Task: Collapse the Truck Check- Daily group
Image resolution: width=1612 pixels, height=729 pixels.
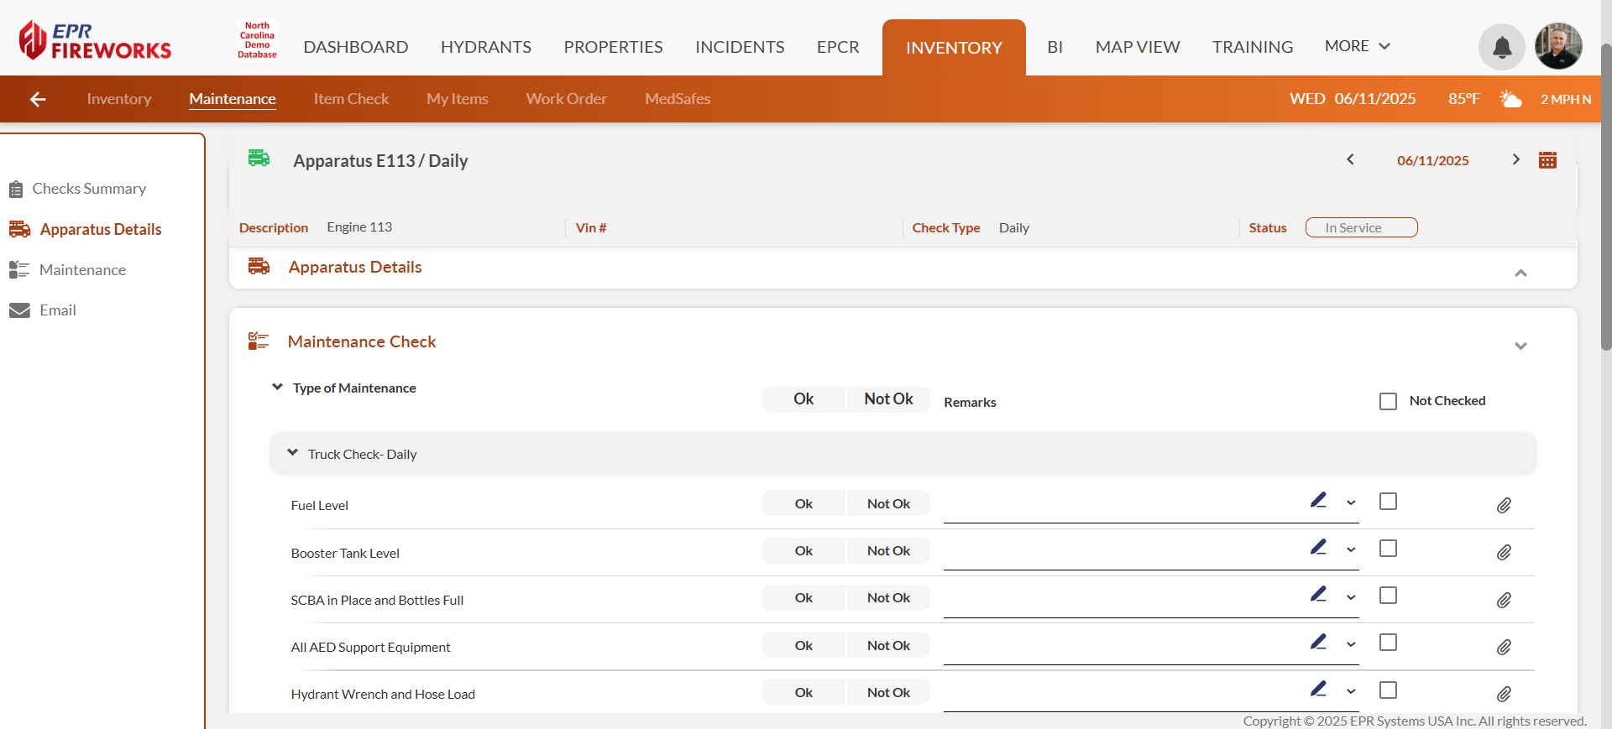Action: pos(293,453)
